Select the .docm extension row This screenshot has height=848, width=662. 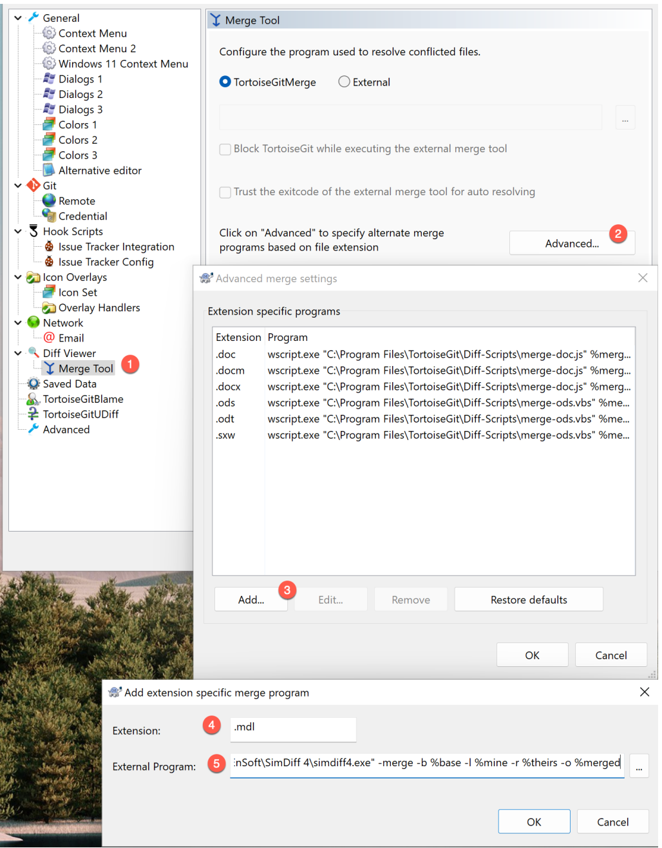423,371
